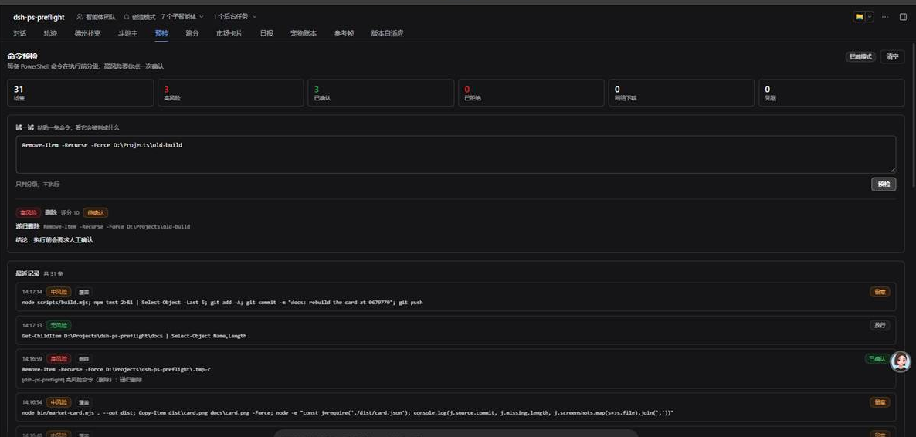
Task: Click the green 3 已确认 stat card
Action: point(381,93)
